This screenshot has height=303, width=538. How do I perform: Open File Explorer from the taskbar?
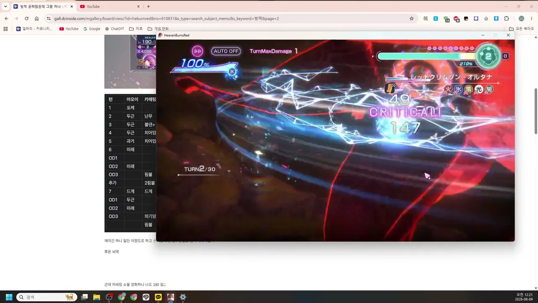click(97, 297)
